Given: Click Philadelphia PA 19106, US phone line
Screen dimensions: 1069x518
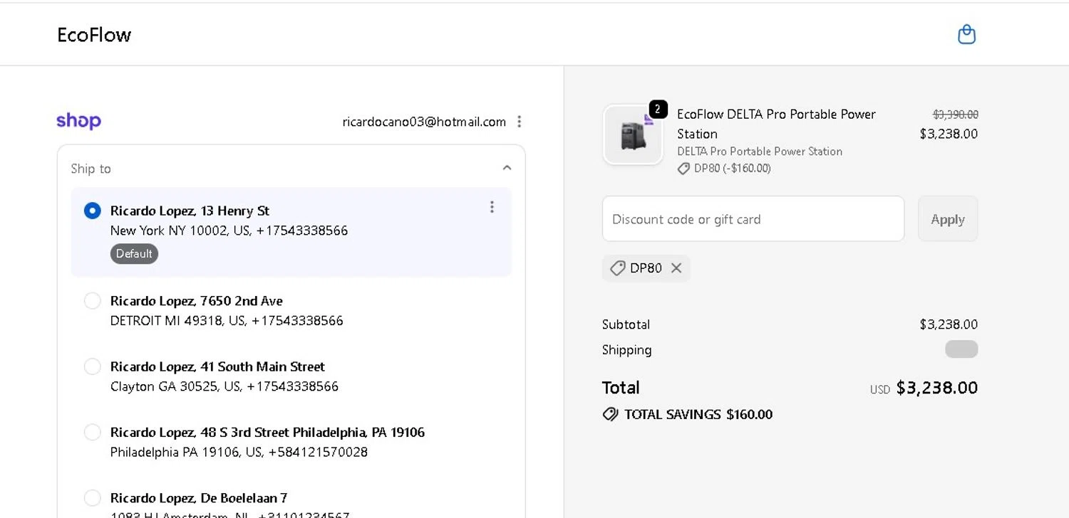Looking at the screenshot, I should [239, 452].
